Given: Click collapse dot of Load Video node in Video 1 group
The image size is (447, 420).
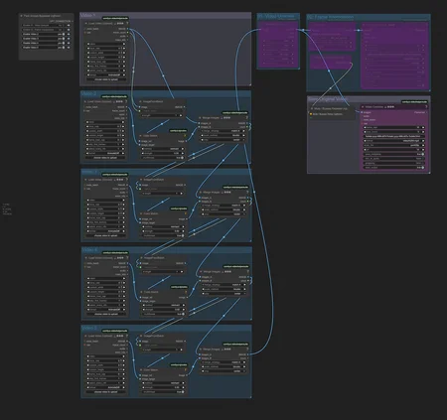Looking at the screenshot, I should [86, 24].
